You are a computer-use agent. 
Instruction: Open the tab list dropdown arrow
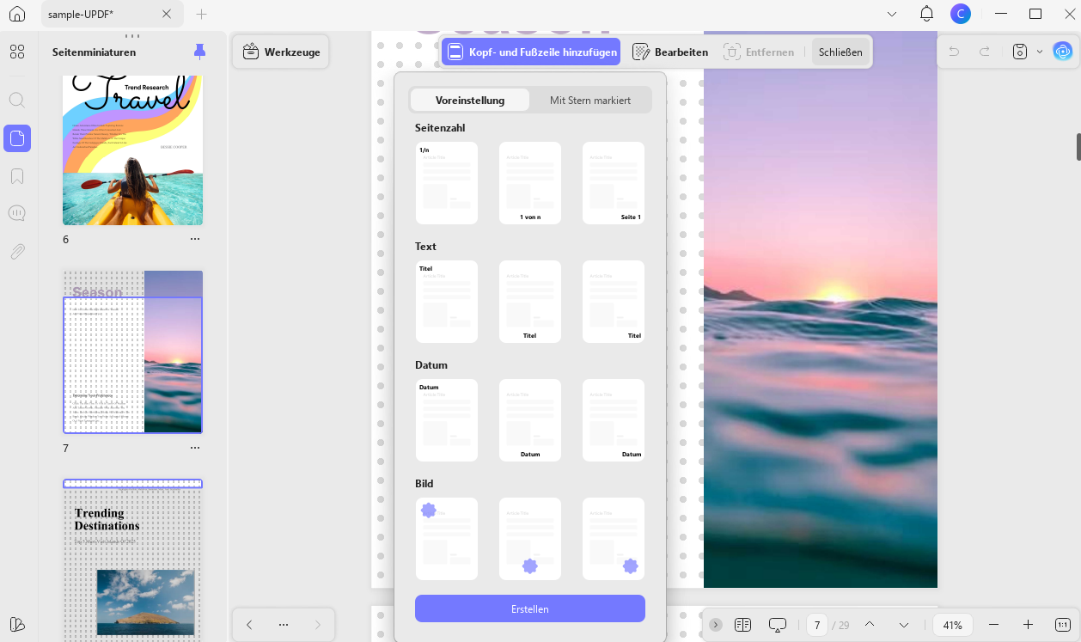(x=892, y=14)
